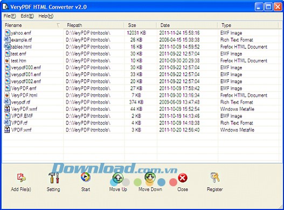Click the verypdf001.emf filename
The width and height of the screenshot is (284, 210).
[x=26, y=74]
